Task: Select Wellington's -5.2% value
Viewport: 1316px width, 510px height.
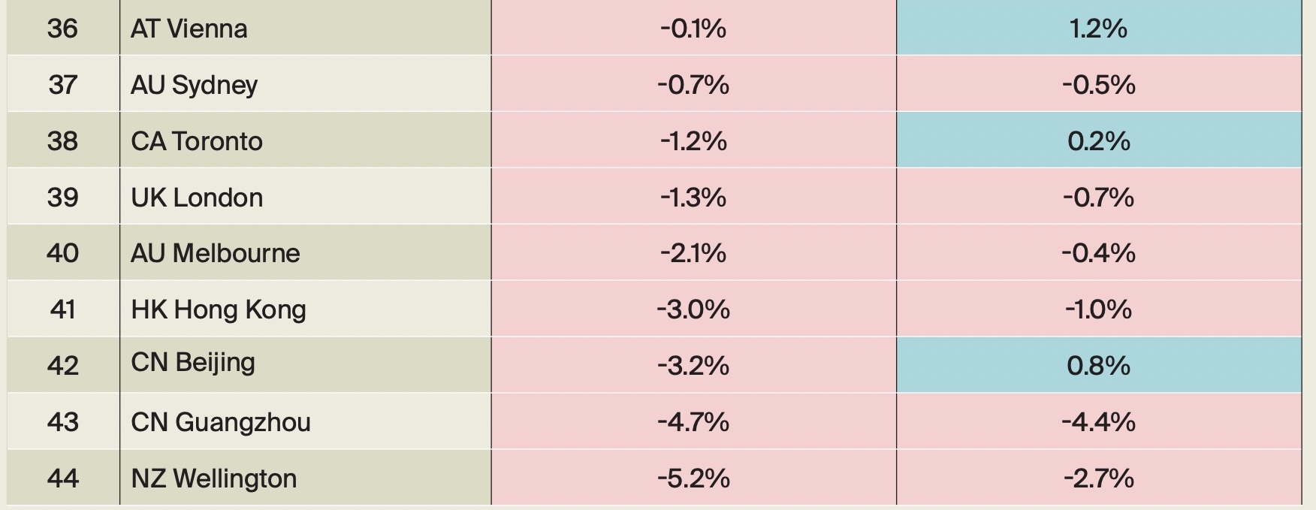Action: pyautogui.click(x=693, y=478)
